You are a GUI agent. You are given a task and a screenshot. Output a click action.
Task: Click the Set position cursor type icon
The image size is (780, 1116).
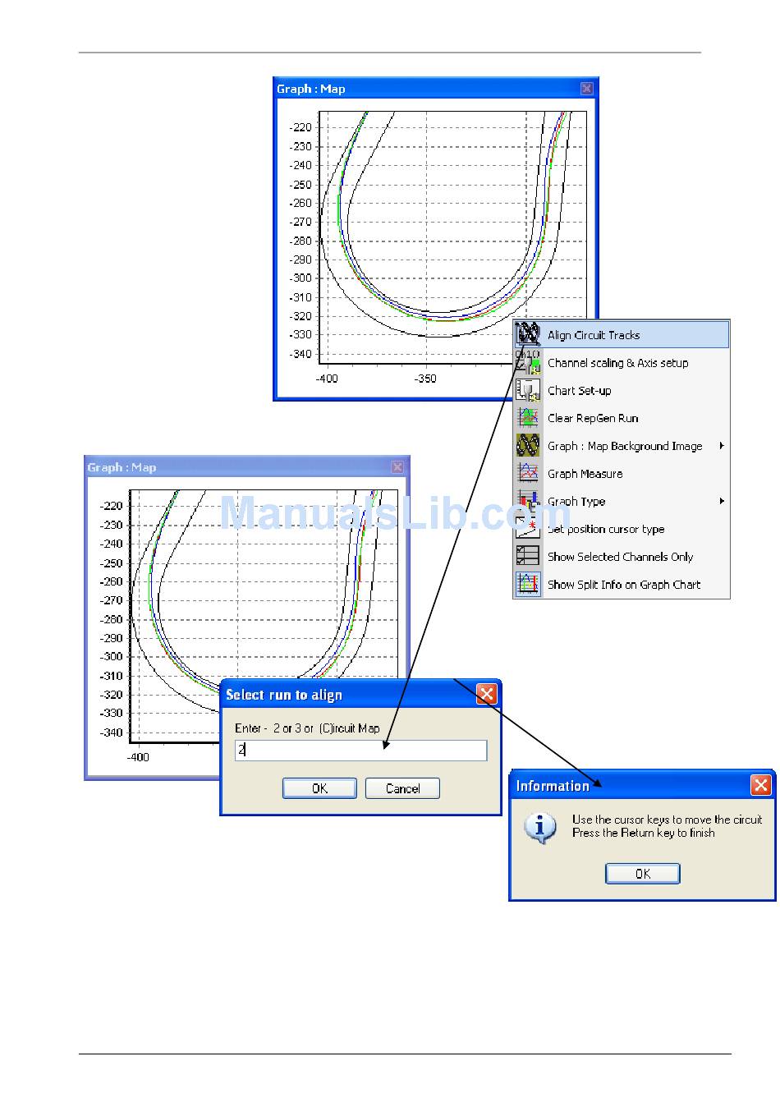pyautogui.click(x=528, y=529)
